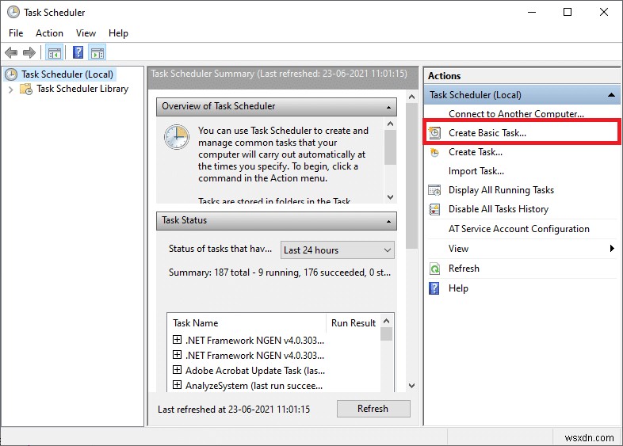This screenshot has height=446, width=623.
Task: Click the Task Scheduler Summary header text
Action: 279,74
